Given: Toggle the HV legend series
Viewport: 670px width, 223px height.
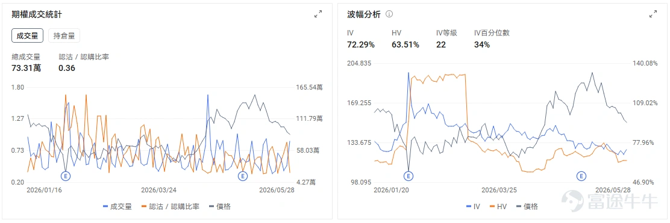Looking at the screenshot, I should [498, 206].
